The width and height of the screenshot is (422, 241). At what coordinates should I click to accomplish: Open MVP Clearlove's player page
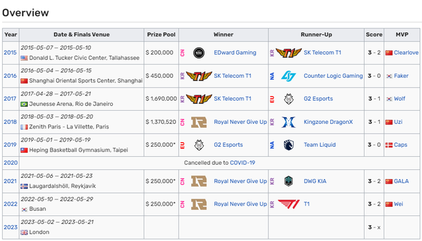coord(406,53)
